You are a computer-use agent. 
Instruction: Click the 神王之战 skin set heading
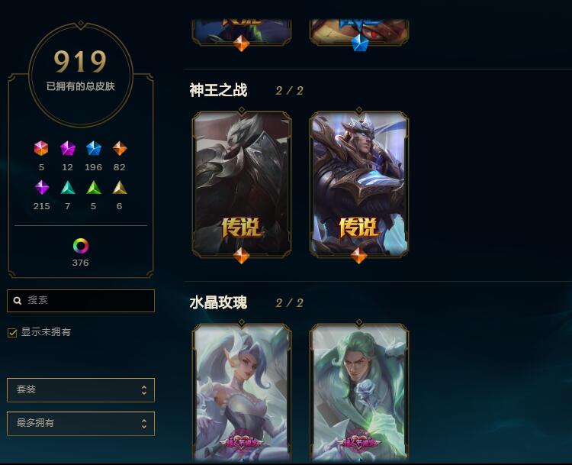[218, 90]
